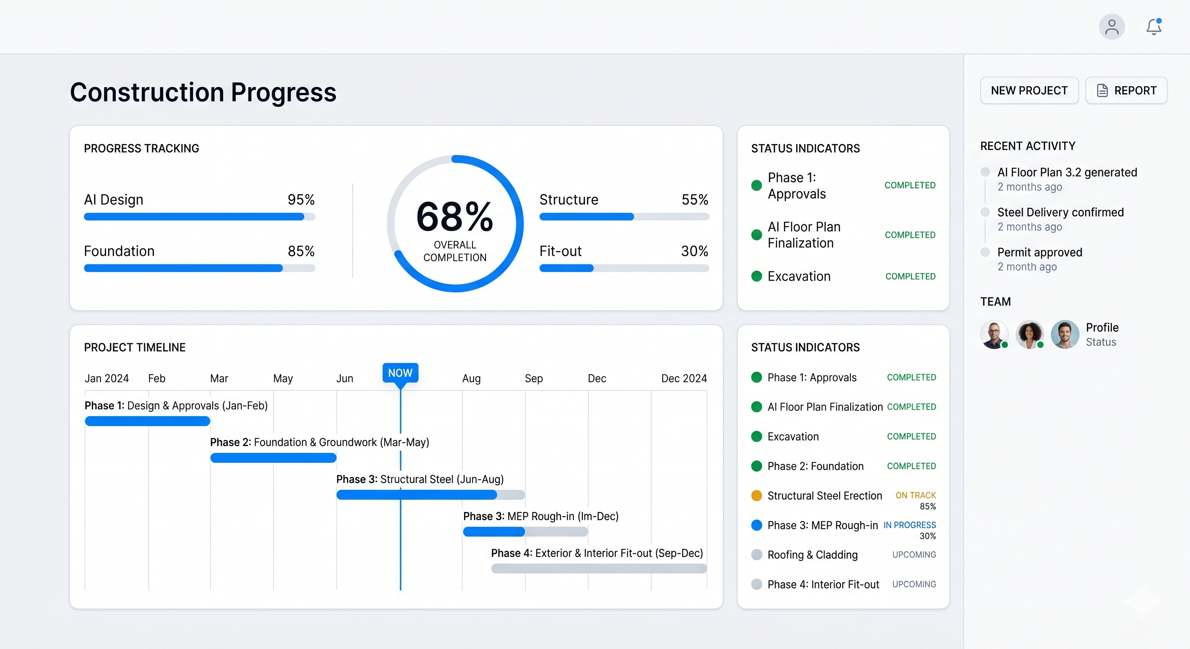
Task: Click RECENT ACTIVITY heading
Action: (1028, 146)
